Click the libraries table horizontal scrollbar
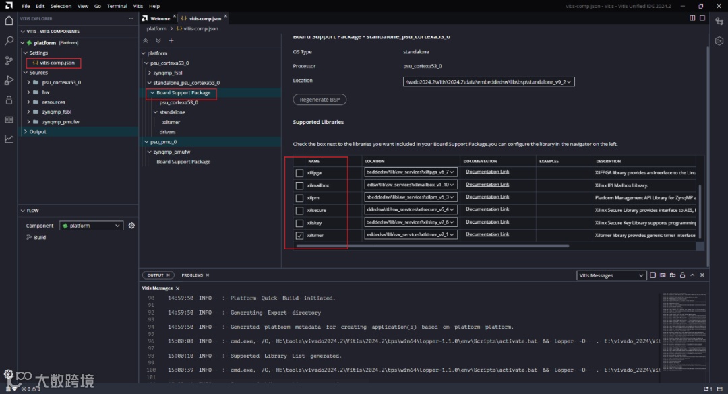This screenshot has width=728, height=394. [x=432, y=246]
